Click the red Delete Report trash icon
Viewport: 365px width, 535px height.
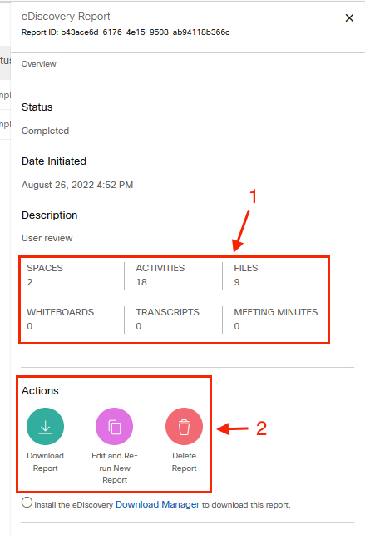[184, 427]
